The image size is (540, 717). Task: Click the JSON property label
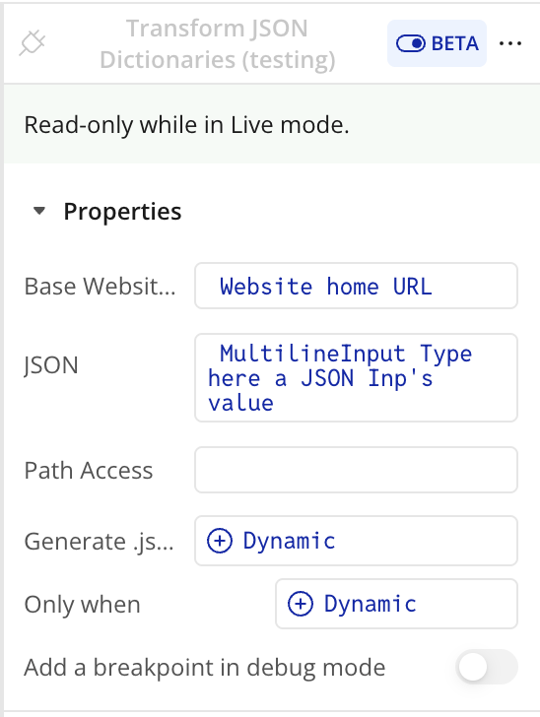[51, 364]
